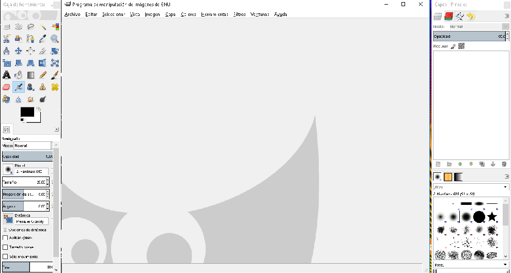Open the Seleccionar menu
This screenshot has height=273, width=511.
(113, 14)
